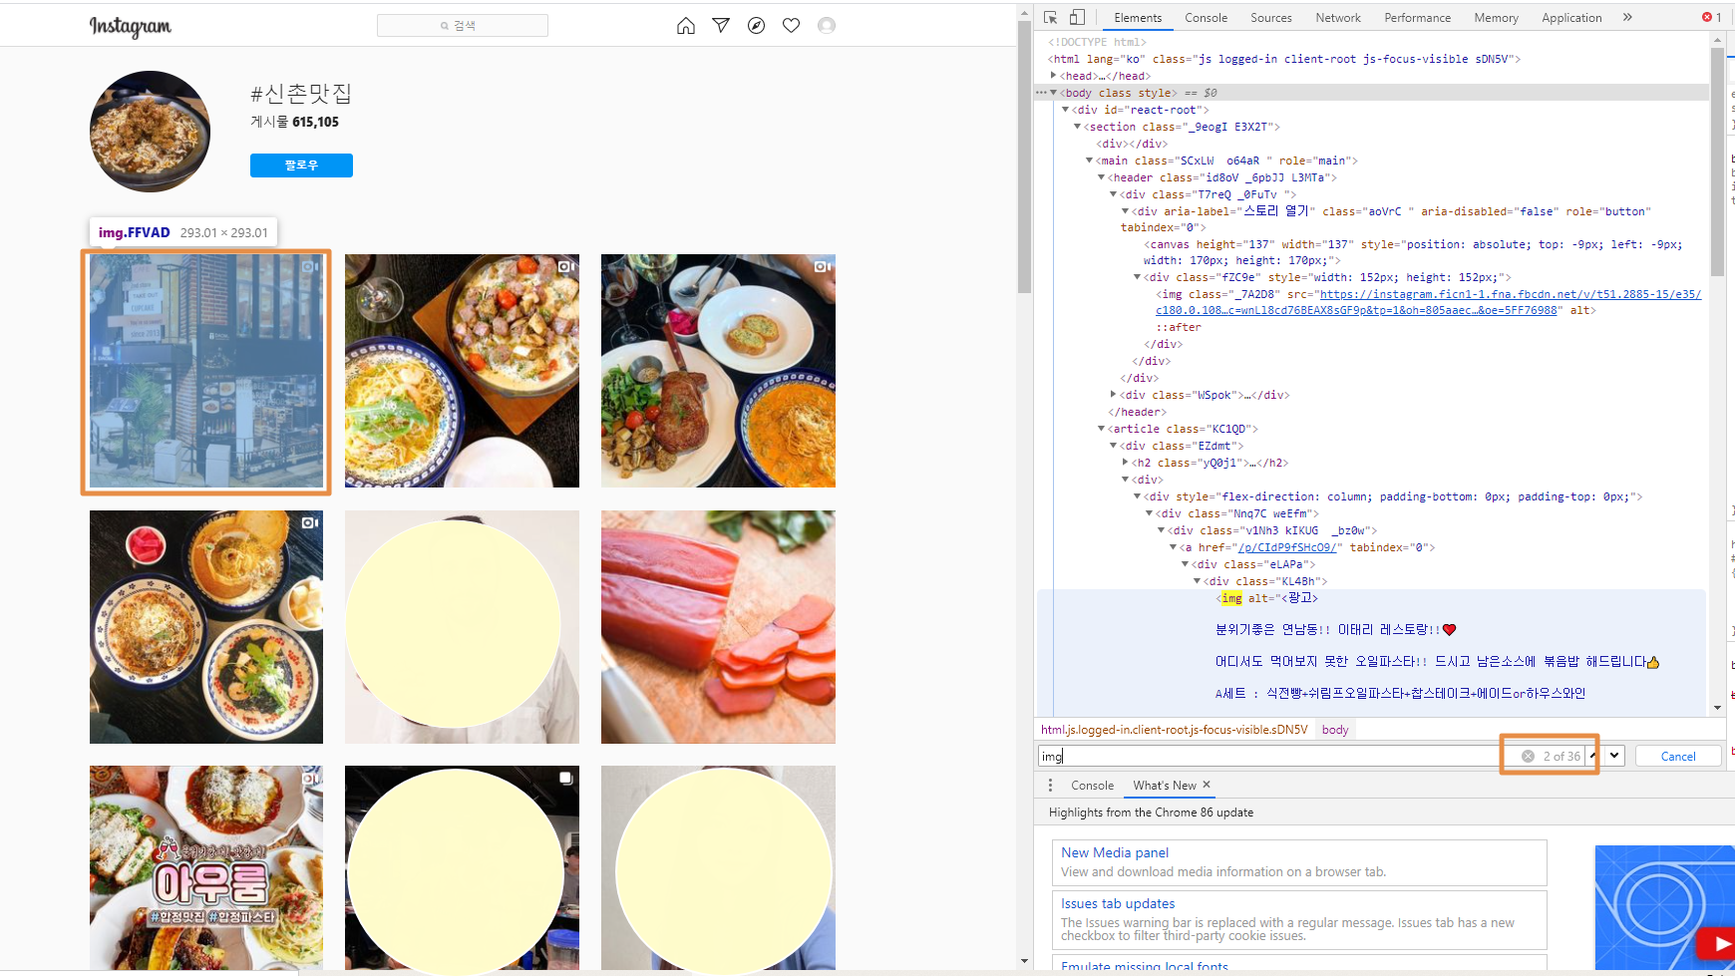Expand the h2 yQ0j1 node
The width and height of the screenshot is (1735, 976).
[1125, 463]
